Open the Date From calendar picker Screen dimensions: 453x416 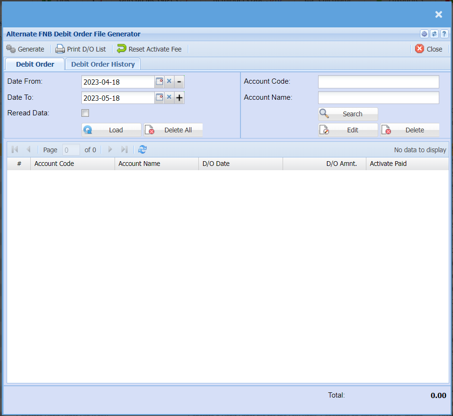pos(160,82)
